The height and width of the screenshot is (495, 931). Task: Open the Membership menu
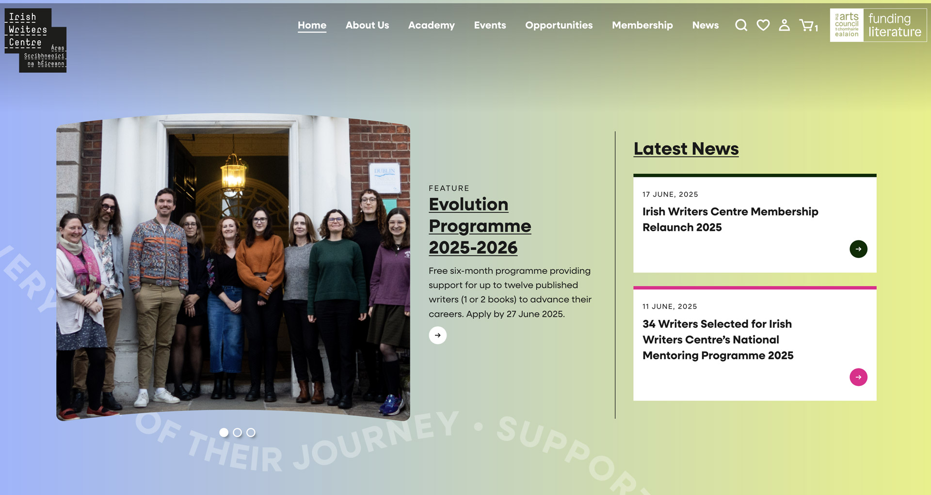[x=642, y=25]
